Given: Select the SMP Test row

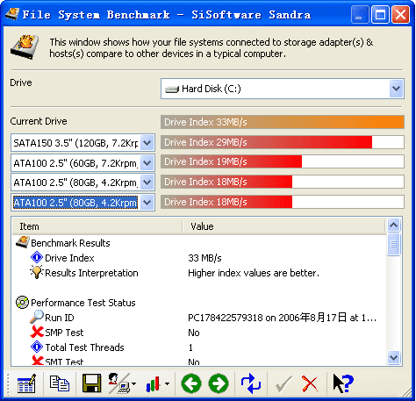Looking at the screenshot, I should point(199,333).
